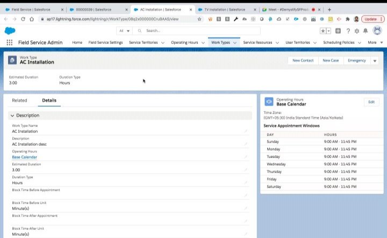Go to the Home nav item
The height and width of the screenshot is (238, 387).
click(x=77, y=42)
